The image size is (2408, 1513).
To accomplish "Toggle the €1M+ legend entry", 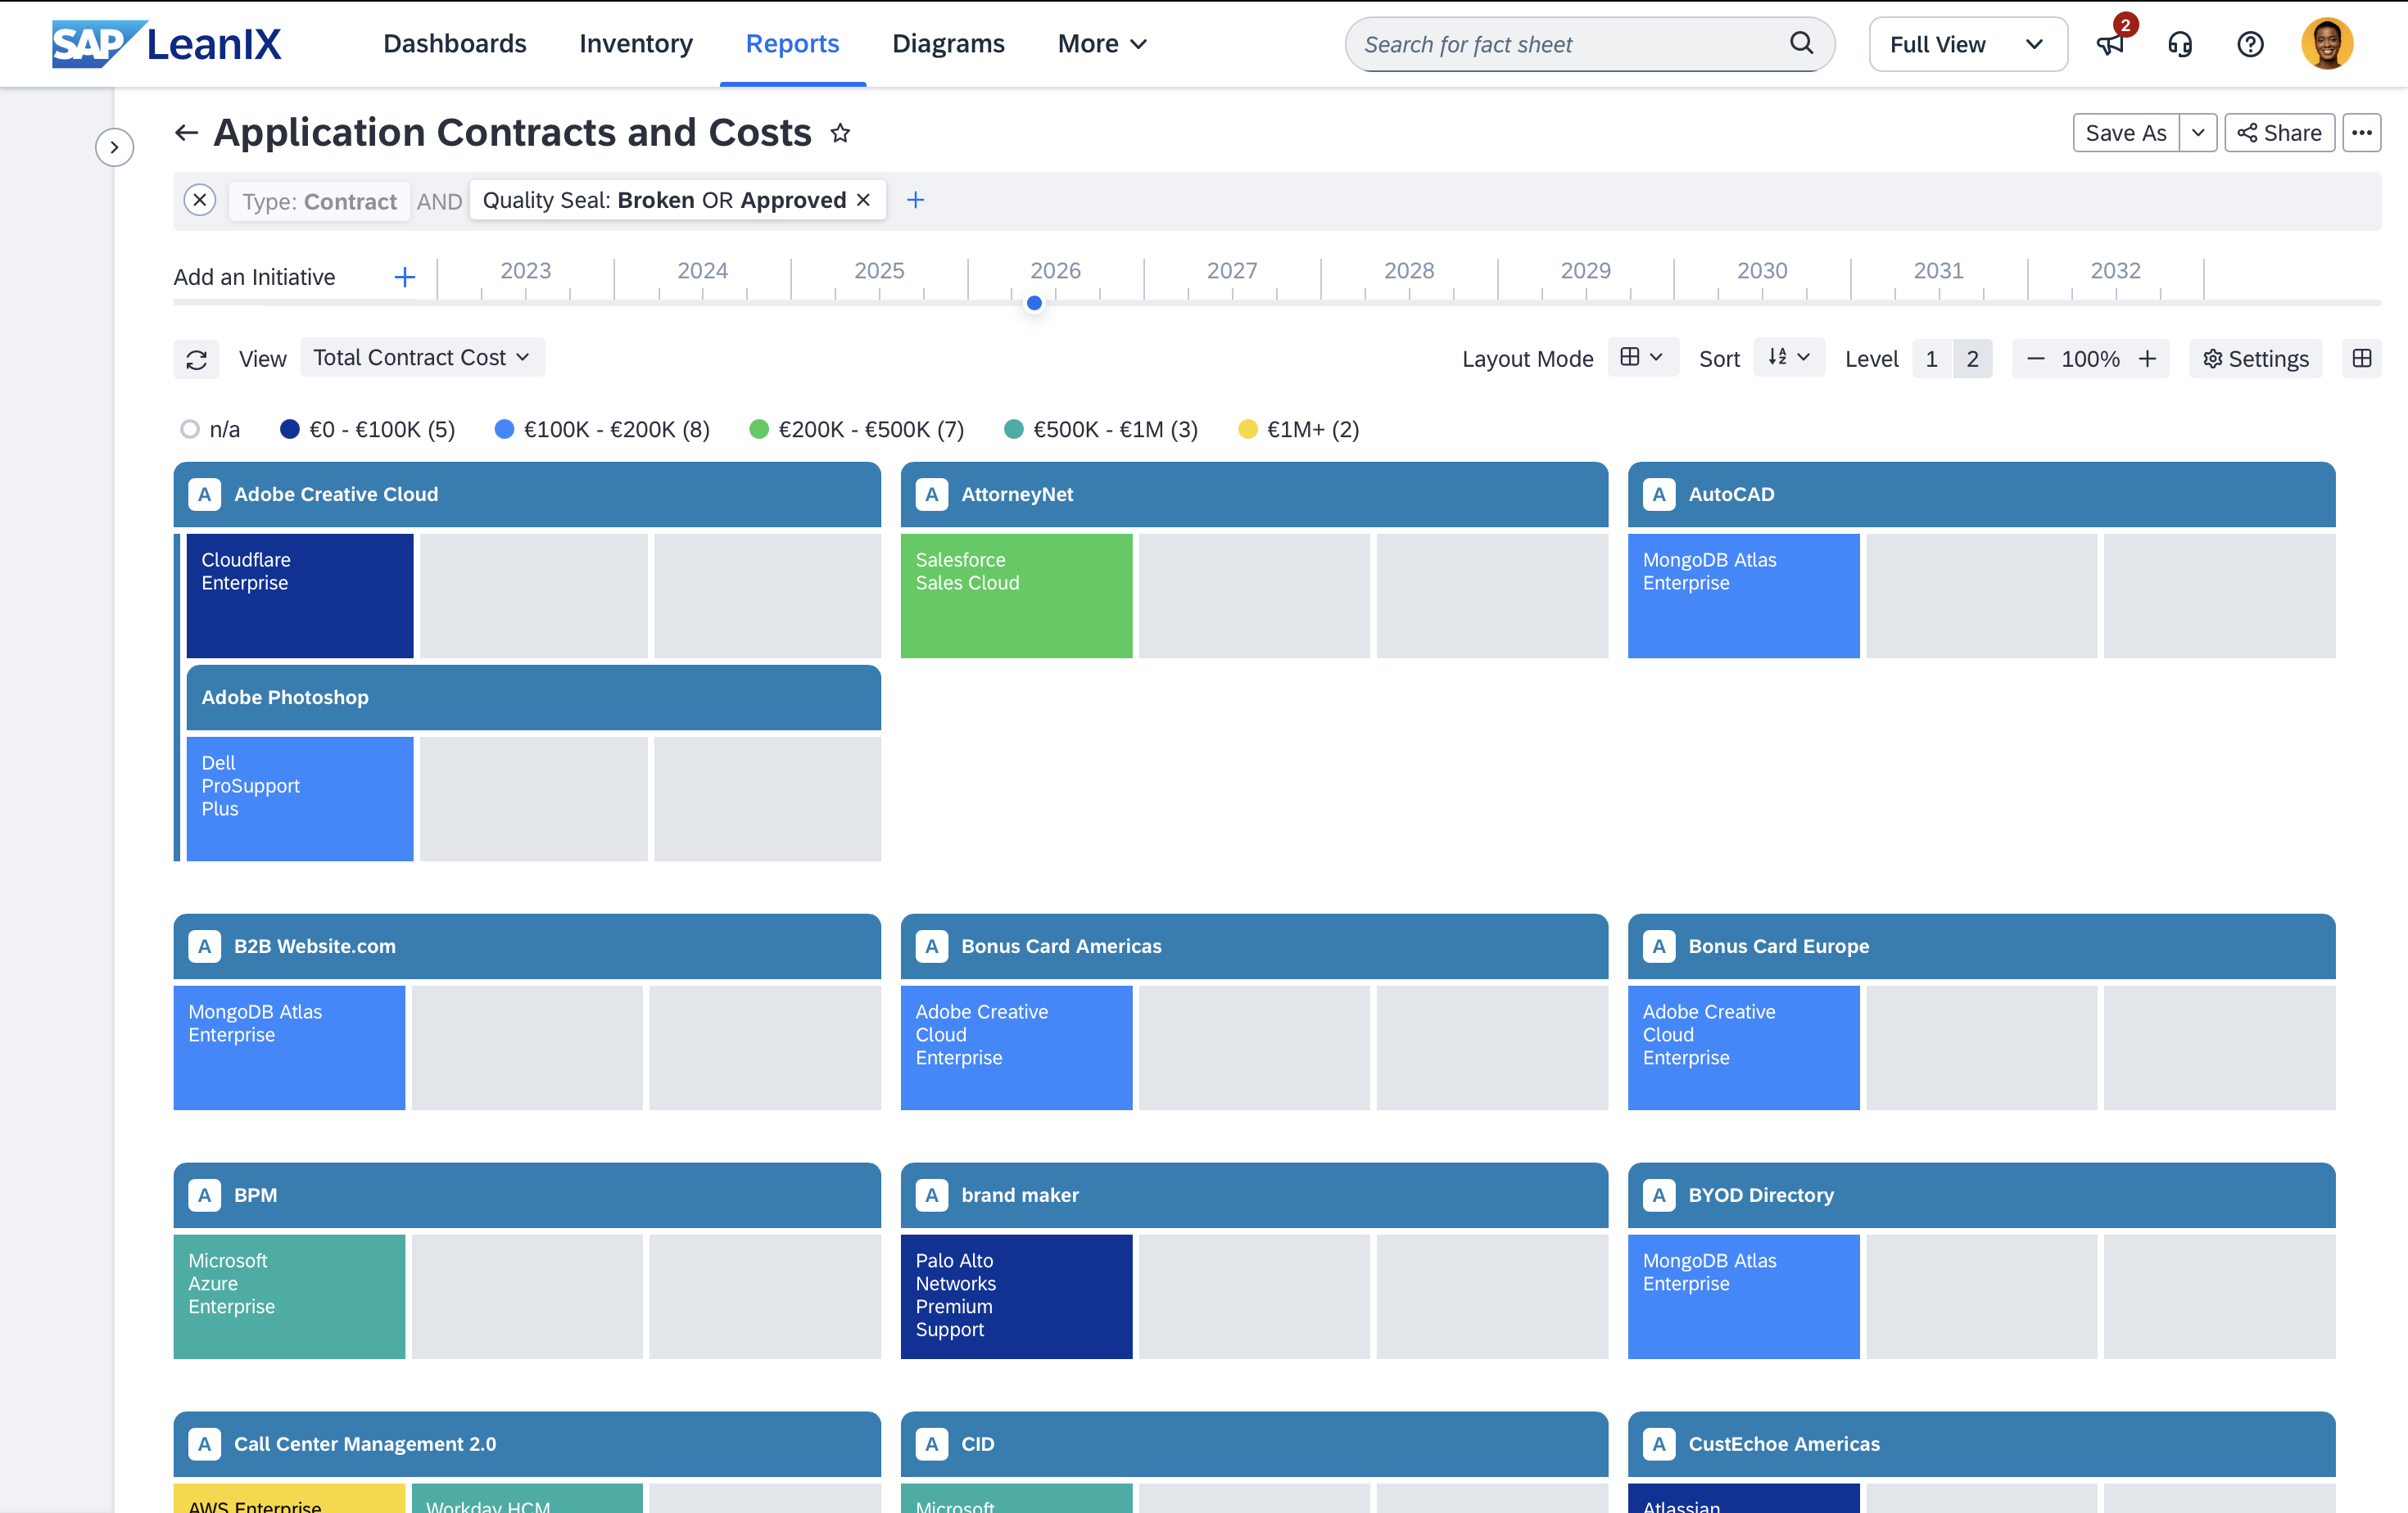I will [1299, 429].
